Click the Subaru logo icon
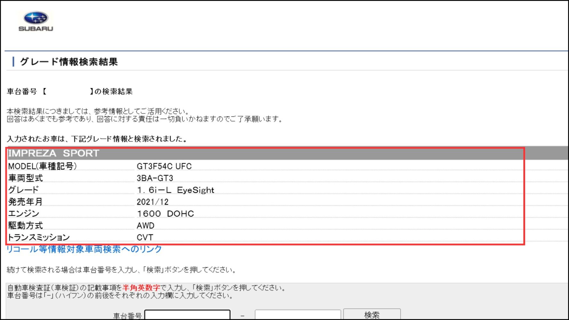Screen dimensions: 569x320 tap(36, 18)
